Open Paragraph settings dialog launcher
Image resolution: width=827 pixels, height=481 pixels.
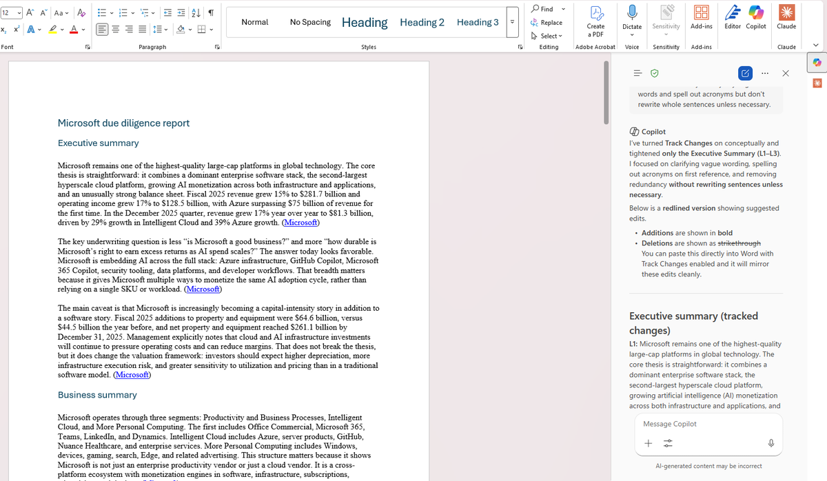click(217, 47)
